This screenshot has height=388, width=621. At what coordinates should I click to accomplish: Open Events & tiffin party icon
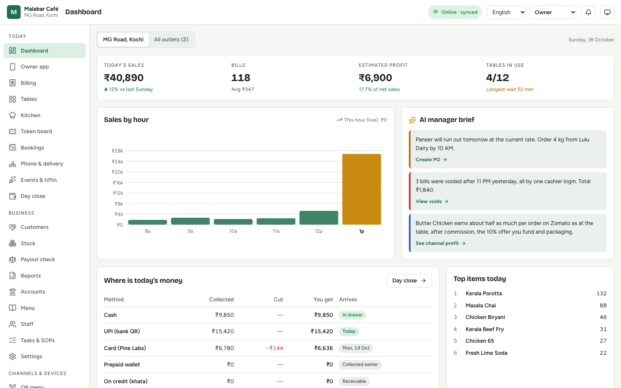[x=13, y=180]
